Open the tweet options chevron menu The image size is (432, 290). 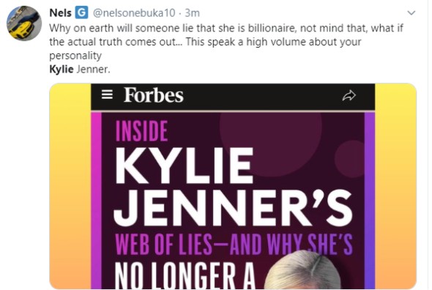pyautogui.click(x=411, y=13)
